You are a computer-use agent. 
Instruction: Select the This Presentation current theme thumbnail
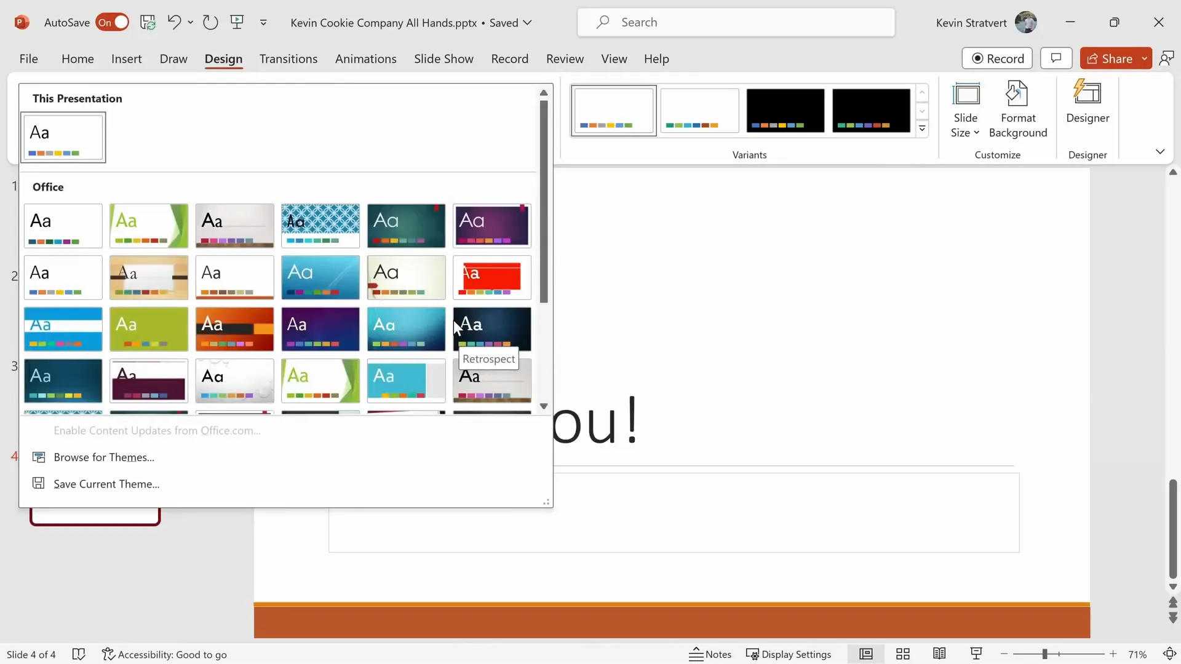63,137
